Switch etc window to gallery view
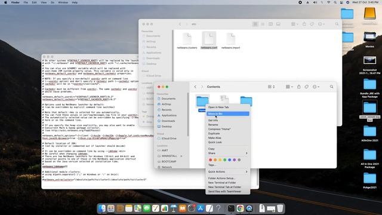The width and height of the screenshot is (382, 215). tap(278, 24)
